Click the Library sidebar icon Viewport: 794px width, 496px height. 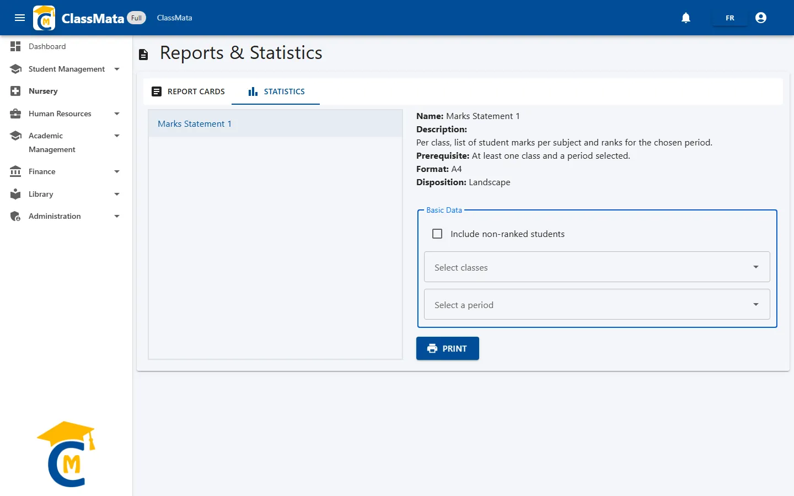click(15, 194)
